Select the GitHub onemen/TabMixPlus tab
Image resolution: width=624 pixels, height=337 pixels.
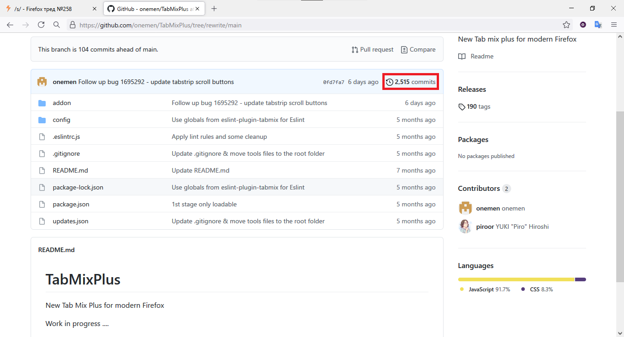click(153, 9)
